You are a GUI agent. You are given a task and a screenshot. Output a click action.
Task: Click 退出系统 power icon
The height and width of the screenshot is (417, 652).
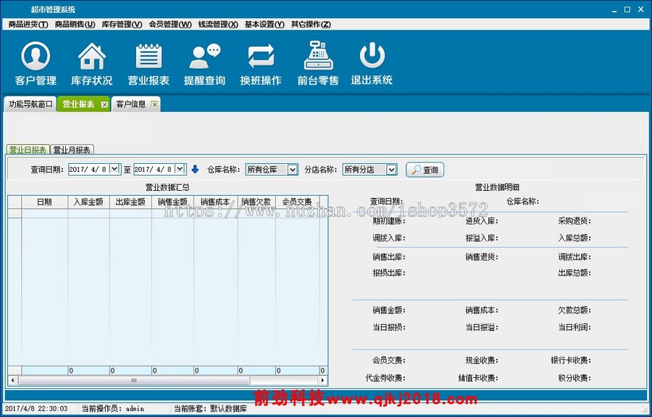(372, 64)
